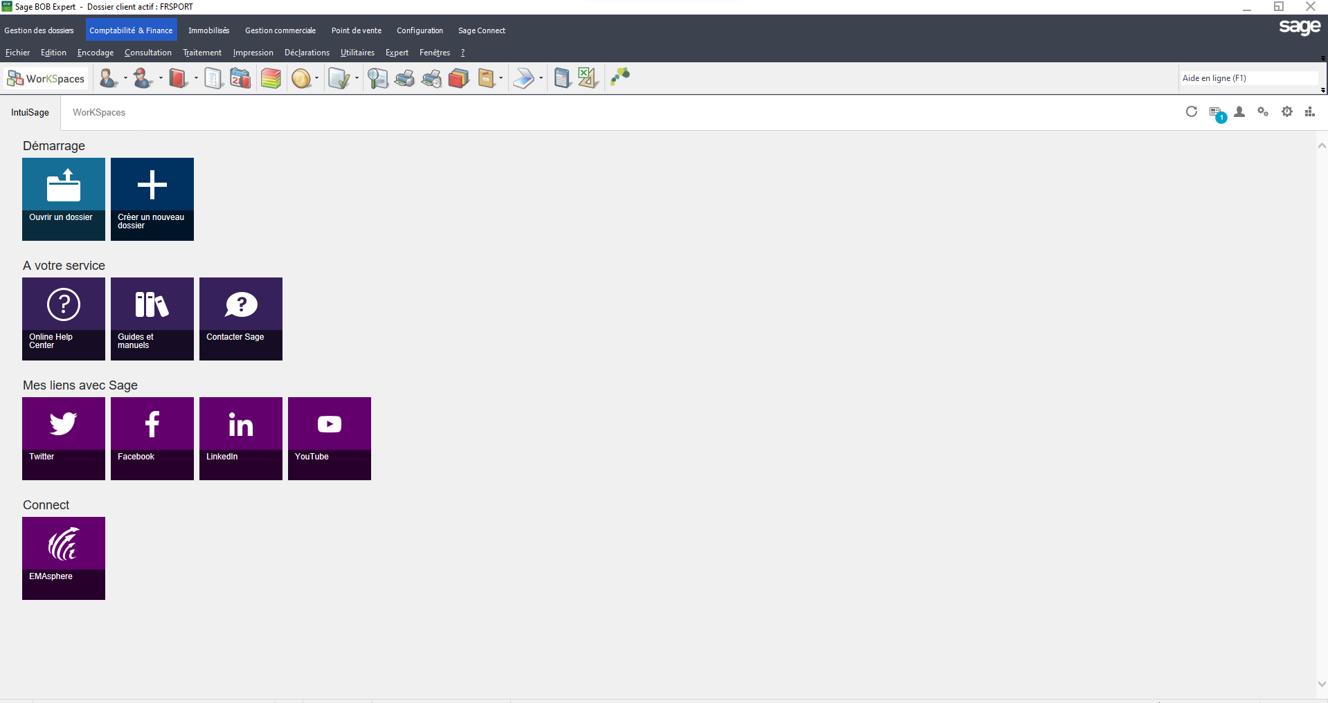Expand the dropdown arrow beside the gold coin icon

coord(317,78)
